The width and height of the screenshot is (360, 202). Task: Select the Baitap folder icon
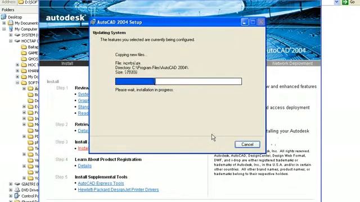point(24,47)
